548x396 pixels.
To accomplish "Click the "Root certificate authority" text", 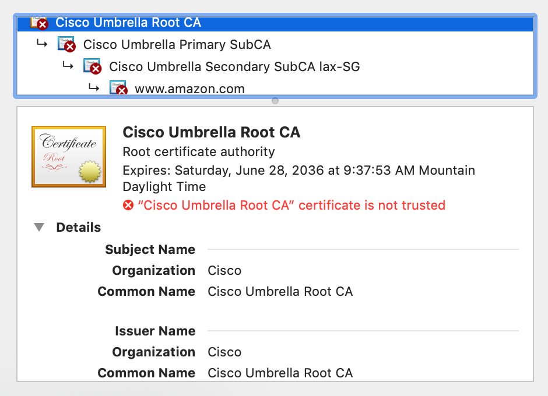I will tap(199, 152).
